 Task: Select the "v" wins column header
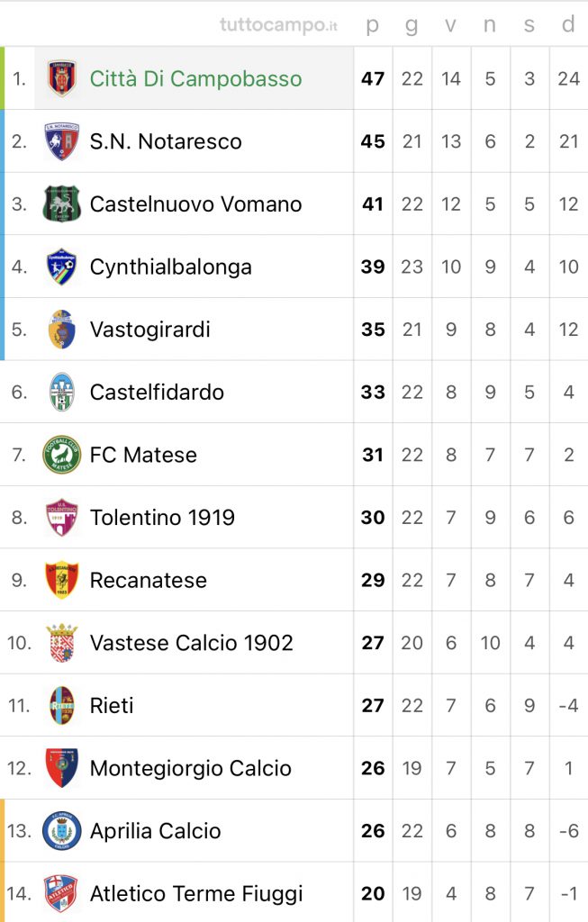pyautogui.click(x=450, y=24)
